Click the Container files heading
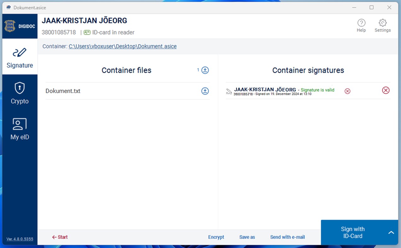Image resolution: width=401 pixels, height=248 pixels. click(127, 70)
